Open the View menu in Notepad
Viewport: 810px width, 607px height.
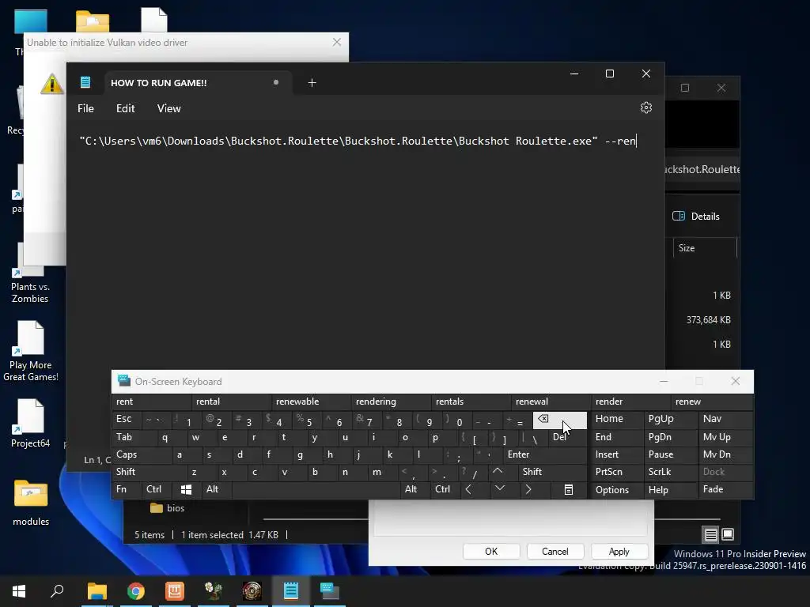tap(169, 108)
